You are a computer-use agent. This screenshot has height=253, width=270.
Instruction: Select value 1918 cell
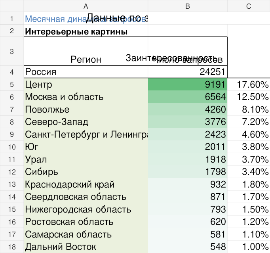click(188, 159)
